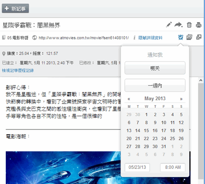Image resolution: width=205 pixels, height=184 pixels.
Task: Open 檢視記事歷程記錄 note history link
Action: (18, 71)
